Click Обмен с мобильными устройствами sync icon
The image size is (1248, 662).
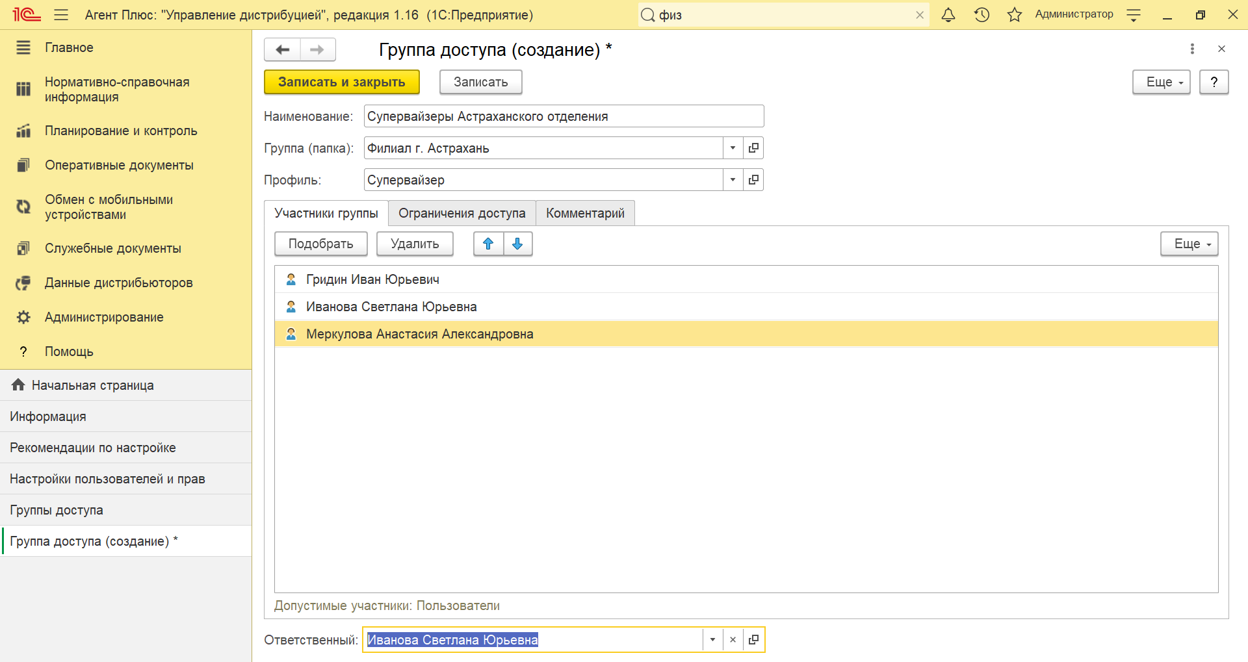[23, 207]
